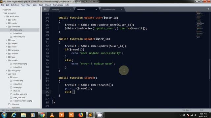Place cursor on line 85 exit()

click(x=70, y=92)
